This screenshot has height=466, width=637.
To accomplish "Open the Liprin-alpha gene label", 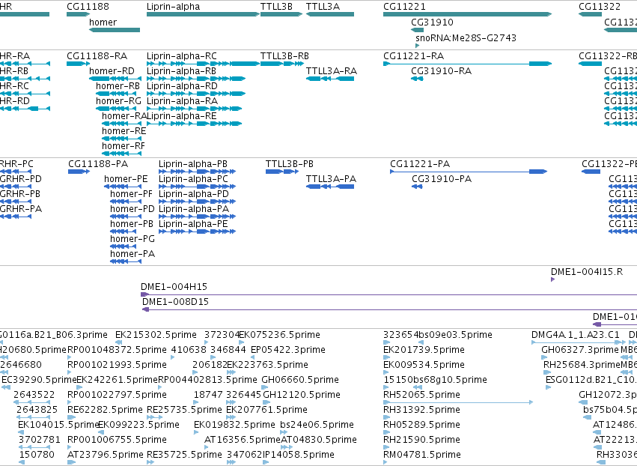I will pos(173,7).
